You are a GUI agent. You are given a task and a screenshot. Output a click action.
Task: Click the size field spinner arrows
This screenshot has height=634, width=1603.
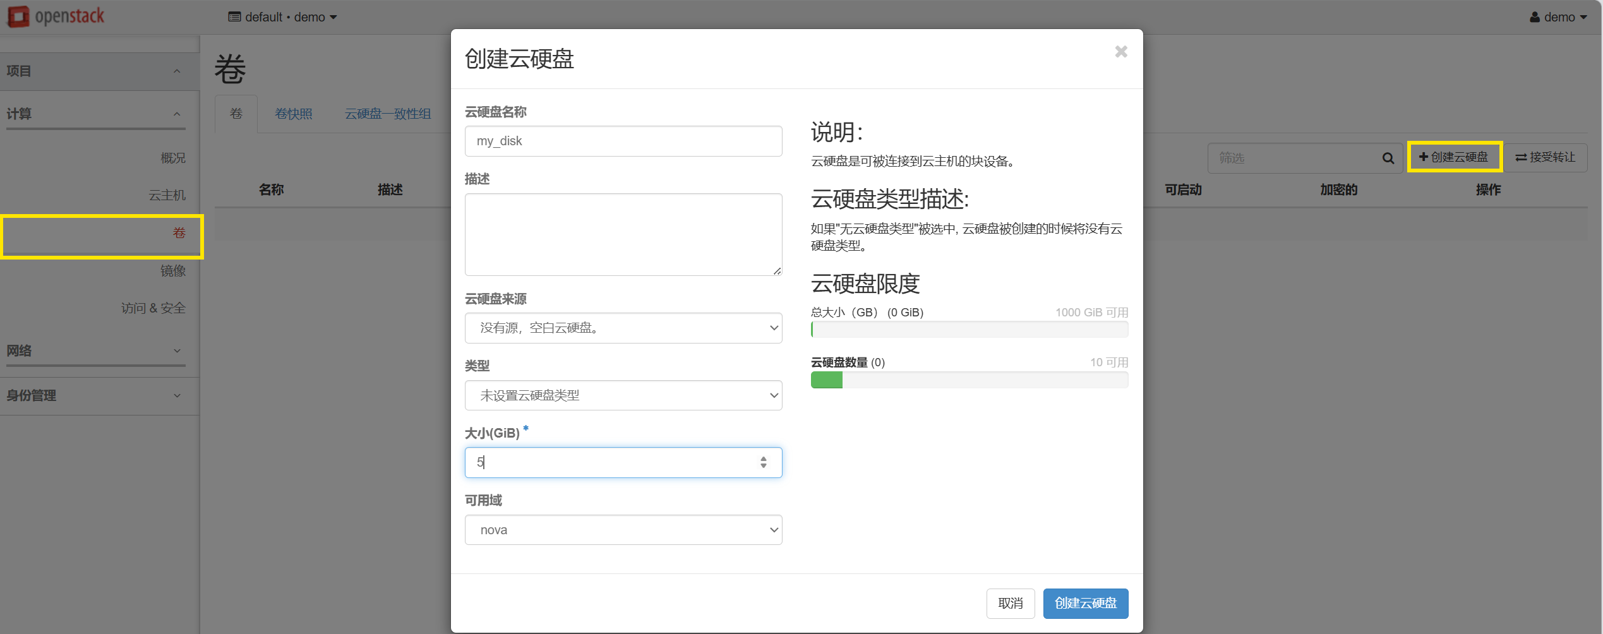764,462
